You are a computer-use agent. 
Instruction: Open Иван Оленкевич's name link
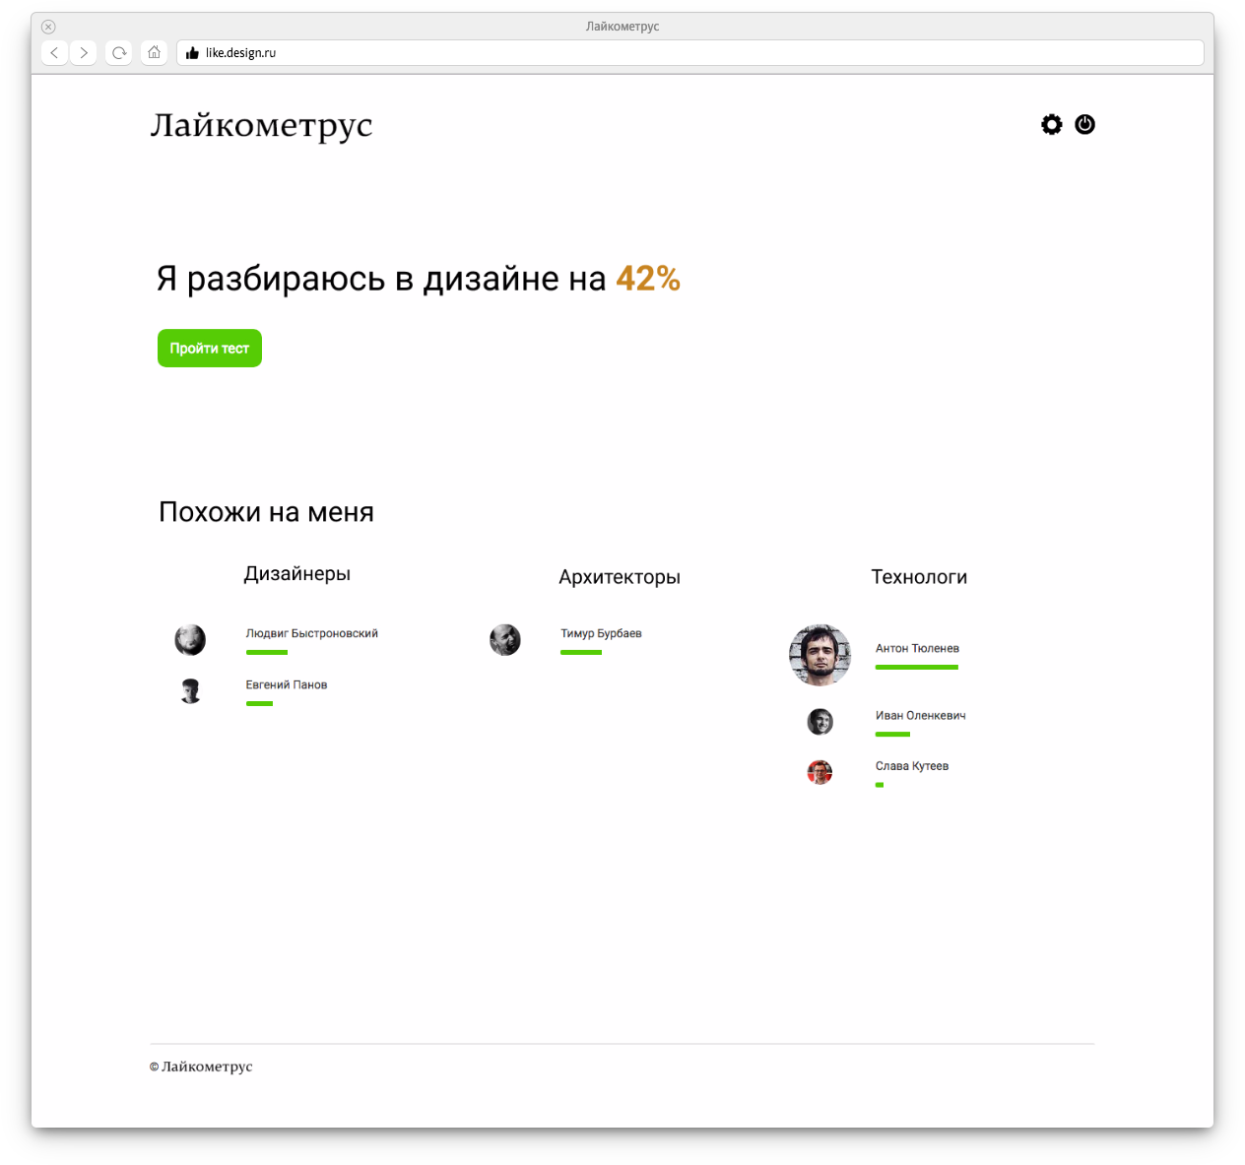tap(920, 716)
